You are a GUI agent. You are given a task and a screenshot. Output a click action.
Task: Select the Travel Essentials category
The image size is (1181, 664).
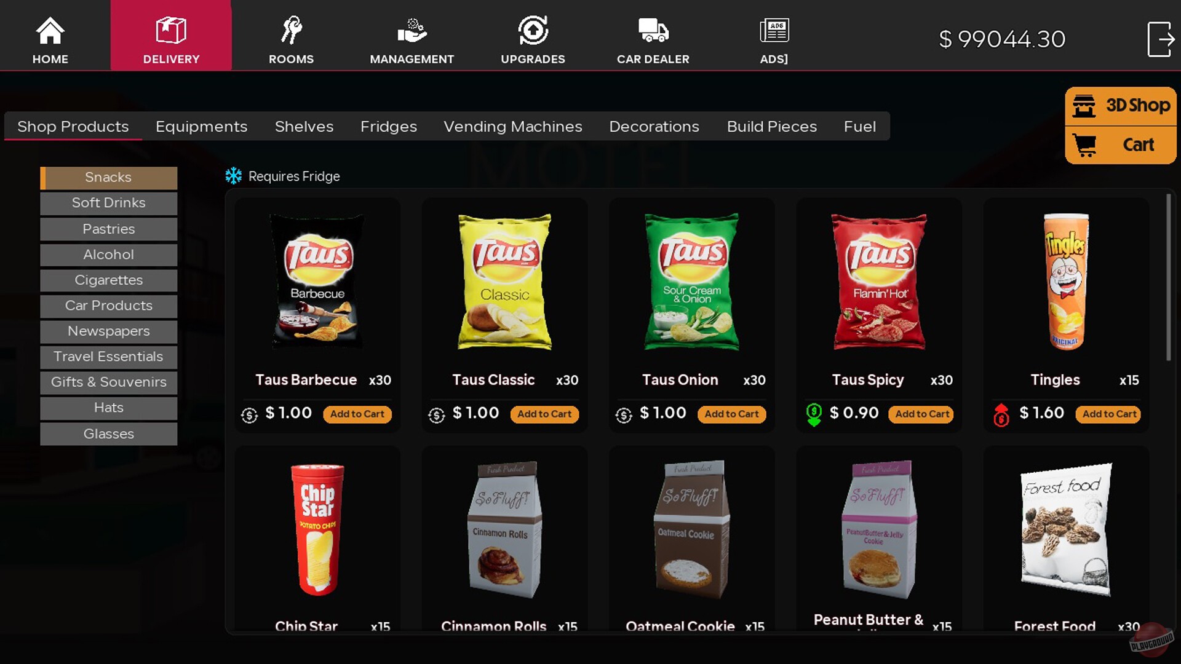pyautogui.click(x=108, y=357)
